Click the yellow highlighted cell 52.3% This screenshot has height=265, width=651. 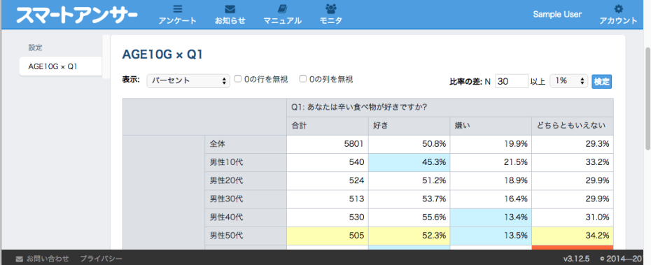409,236
